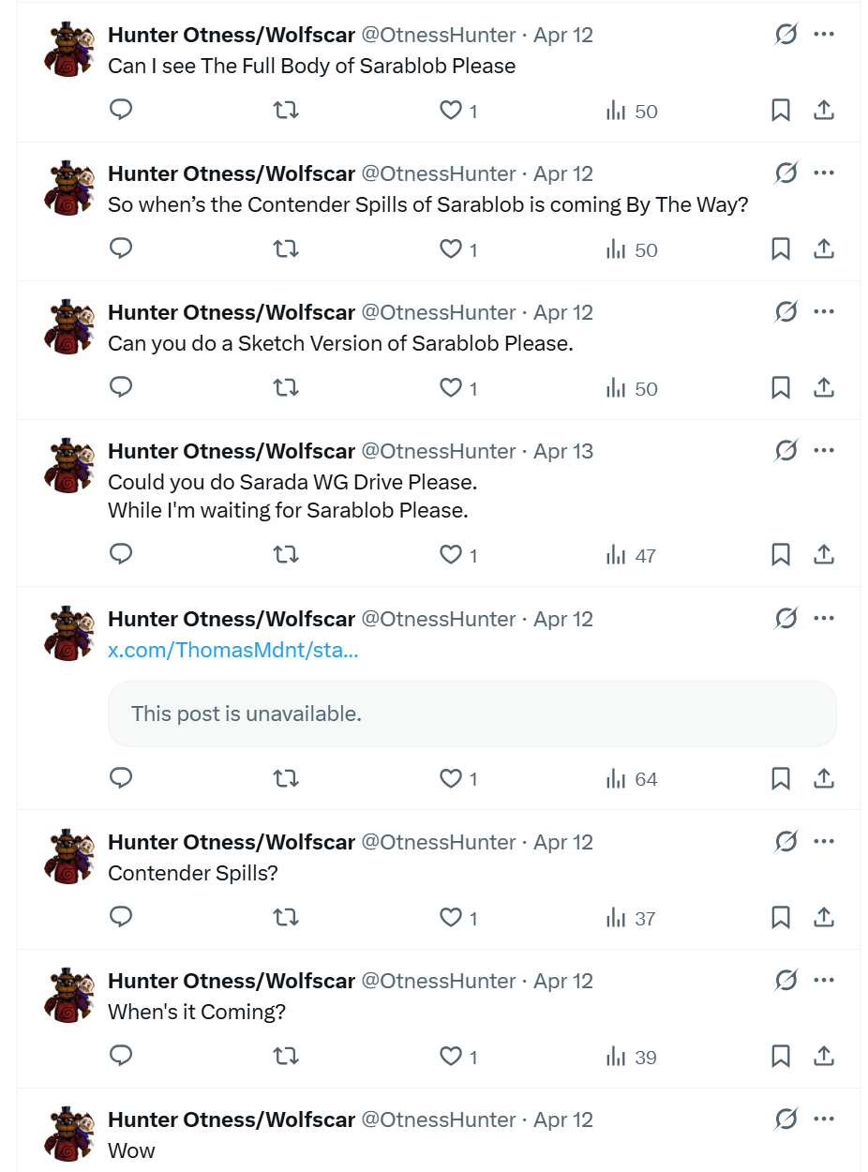Open more options on 'Contender Spills?' post
Screen dimensions: 868x1172
pos(824,842)
